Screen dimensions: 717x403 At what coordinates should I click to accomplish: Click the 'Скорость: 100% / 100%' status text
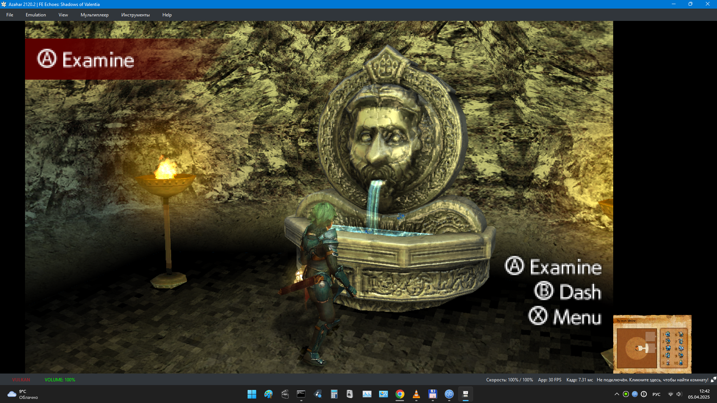pyautogui.click(x=509, y=380)
